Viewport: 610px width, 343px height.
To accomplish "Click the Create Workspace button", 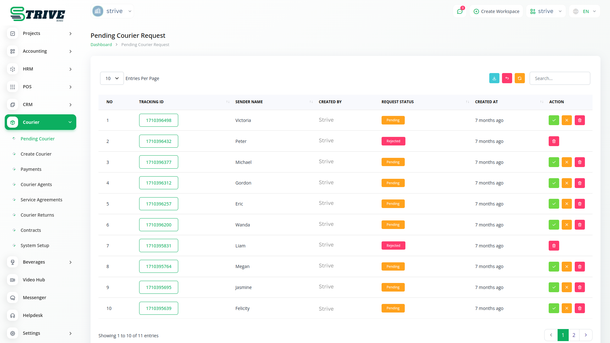I will 496,11.
